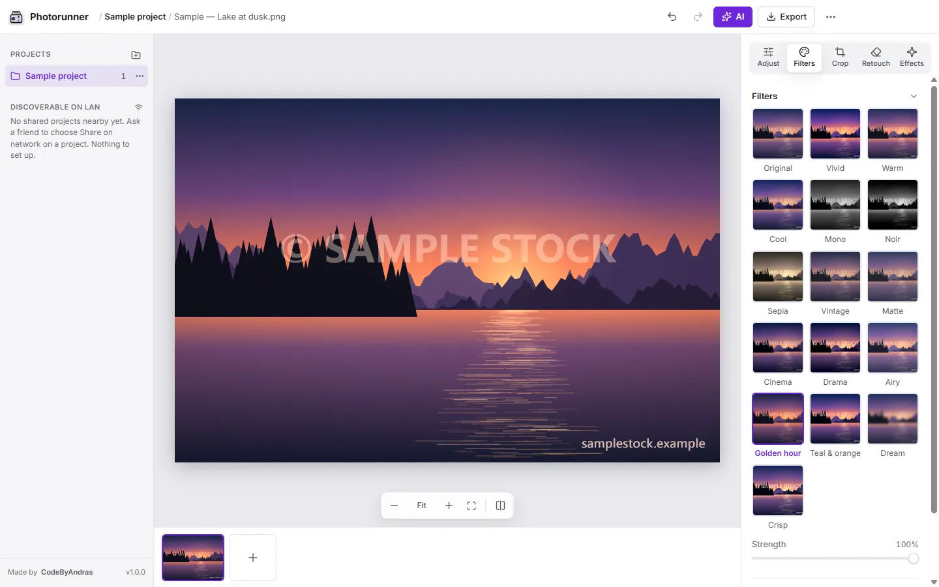This screenshot has height=587, width=939.
Task: Enter fullscreen canvas view
Action: (x=471, y=505)
